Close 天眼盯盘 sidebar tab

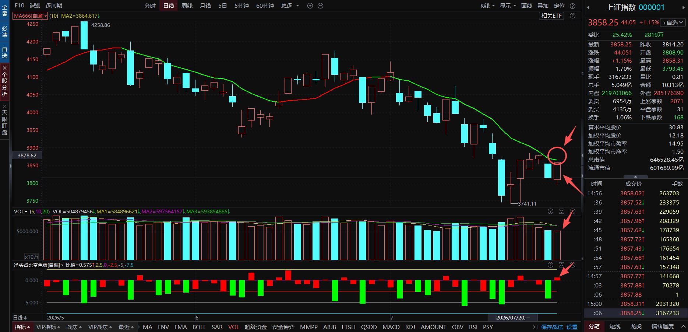point(5,106)
